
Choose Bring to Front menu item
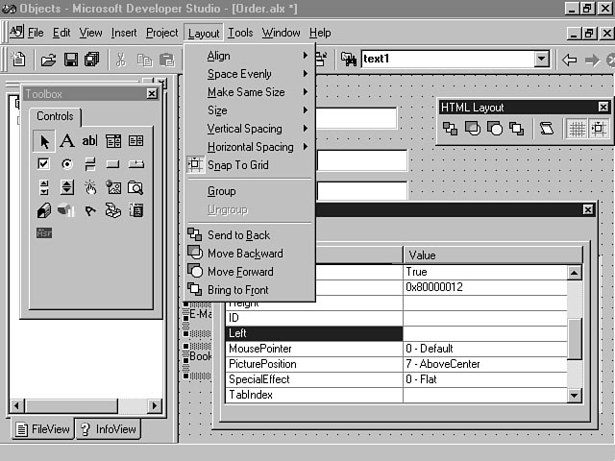[237, 290]
